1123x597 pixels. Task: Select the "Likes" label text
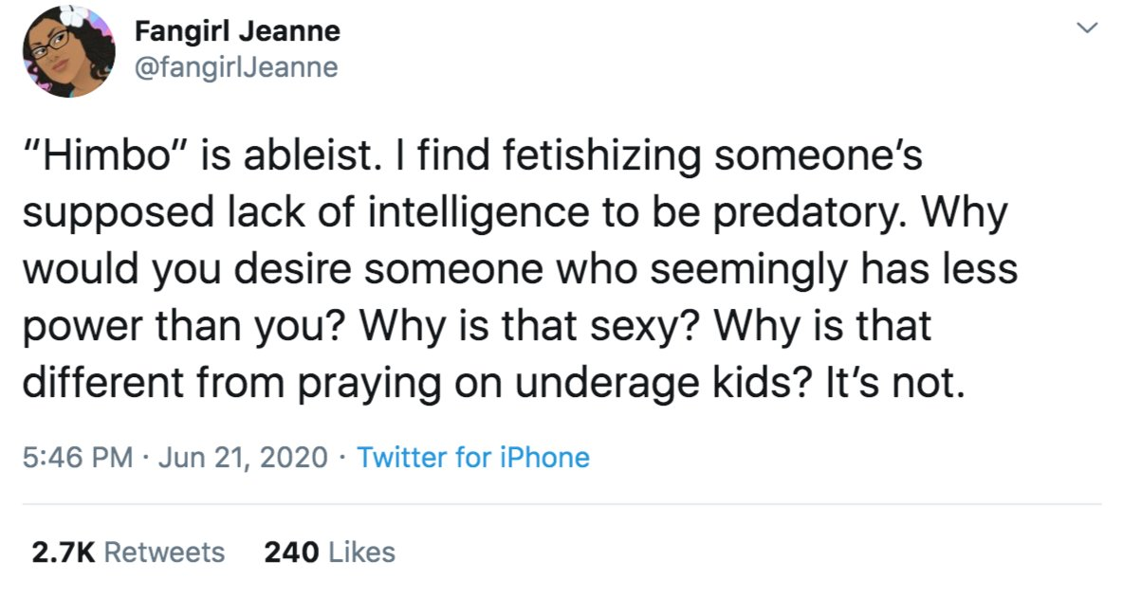pos(361,552)
